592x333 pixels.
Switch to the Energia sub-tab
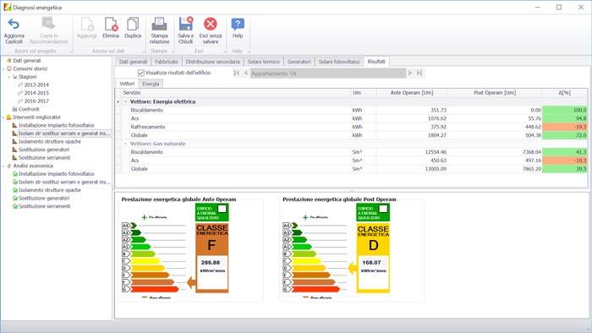151,84
